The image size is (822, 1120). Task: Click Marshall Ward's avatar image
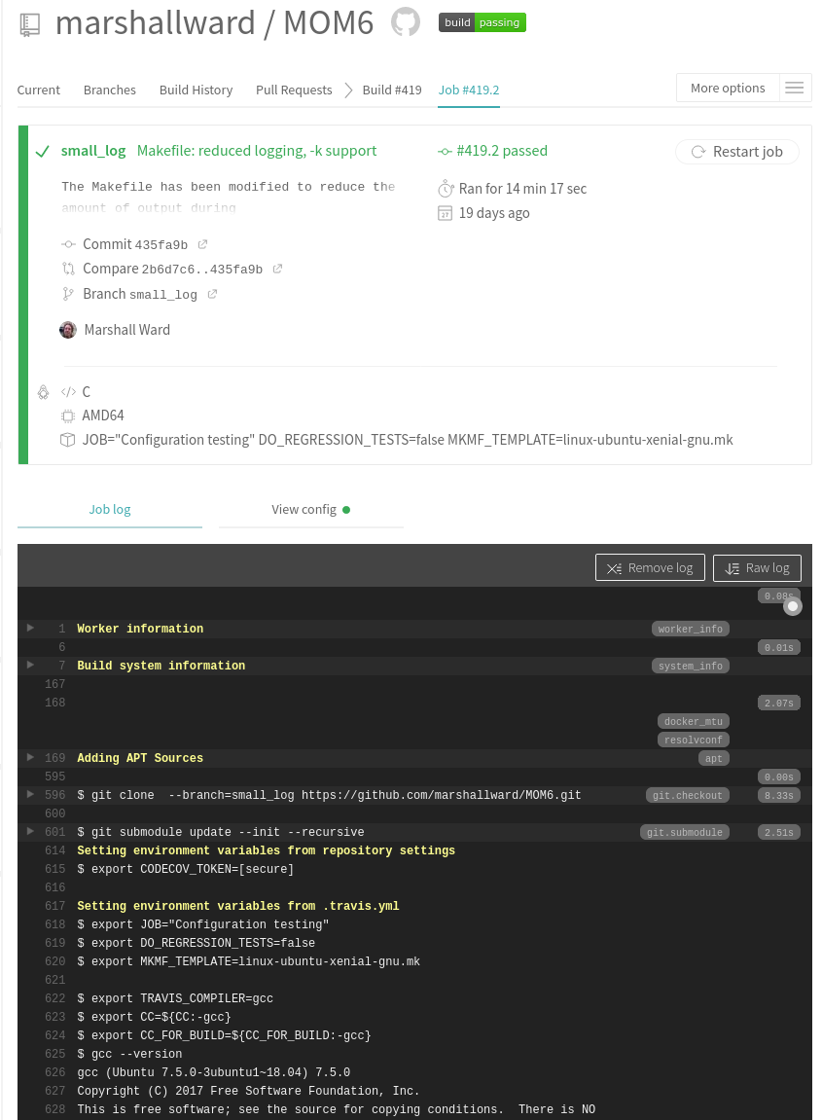point(68,330)
